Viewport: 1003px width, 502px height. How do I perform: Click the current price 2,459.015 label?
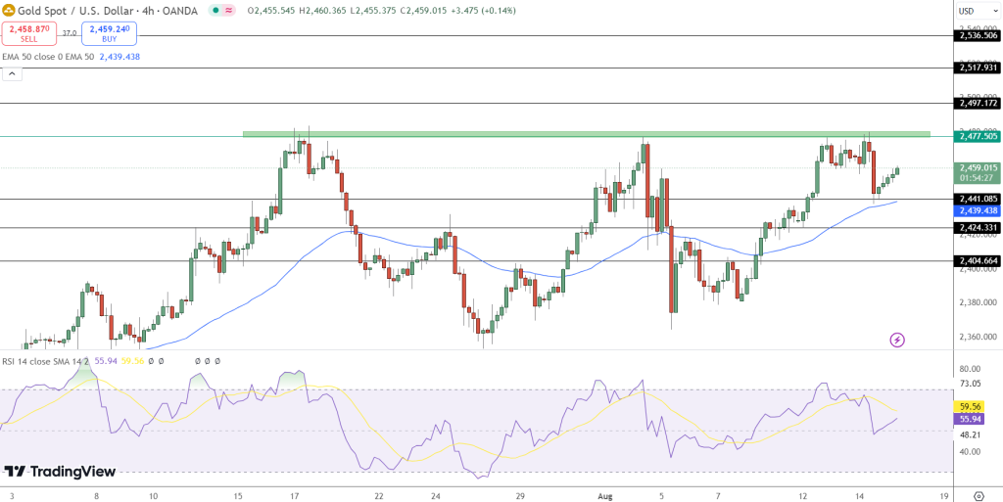(x=977, y=167)
